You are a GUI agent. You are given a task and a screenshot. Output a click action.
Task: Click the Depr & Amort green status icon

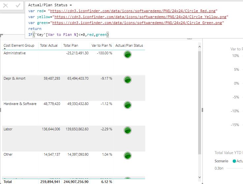(128, 80)
